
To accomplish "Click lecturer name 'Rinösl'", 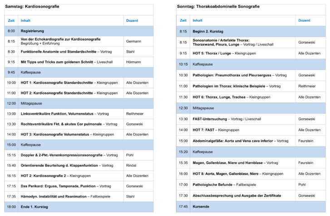I will (x=131, y=165).
